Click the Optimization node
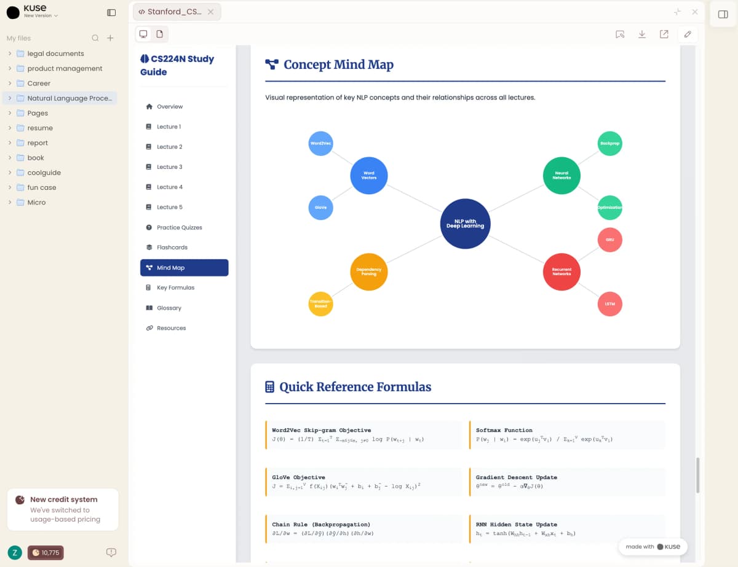738x567 pixels. (x=610, y=208)
